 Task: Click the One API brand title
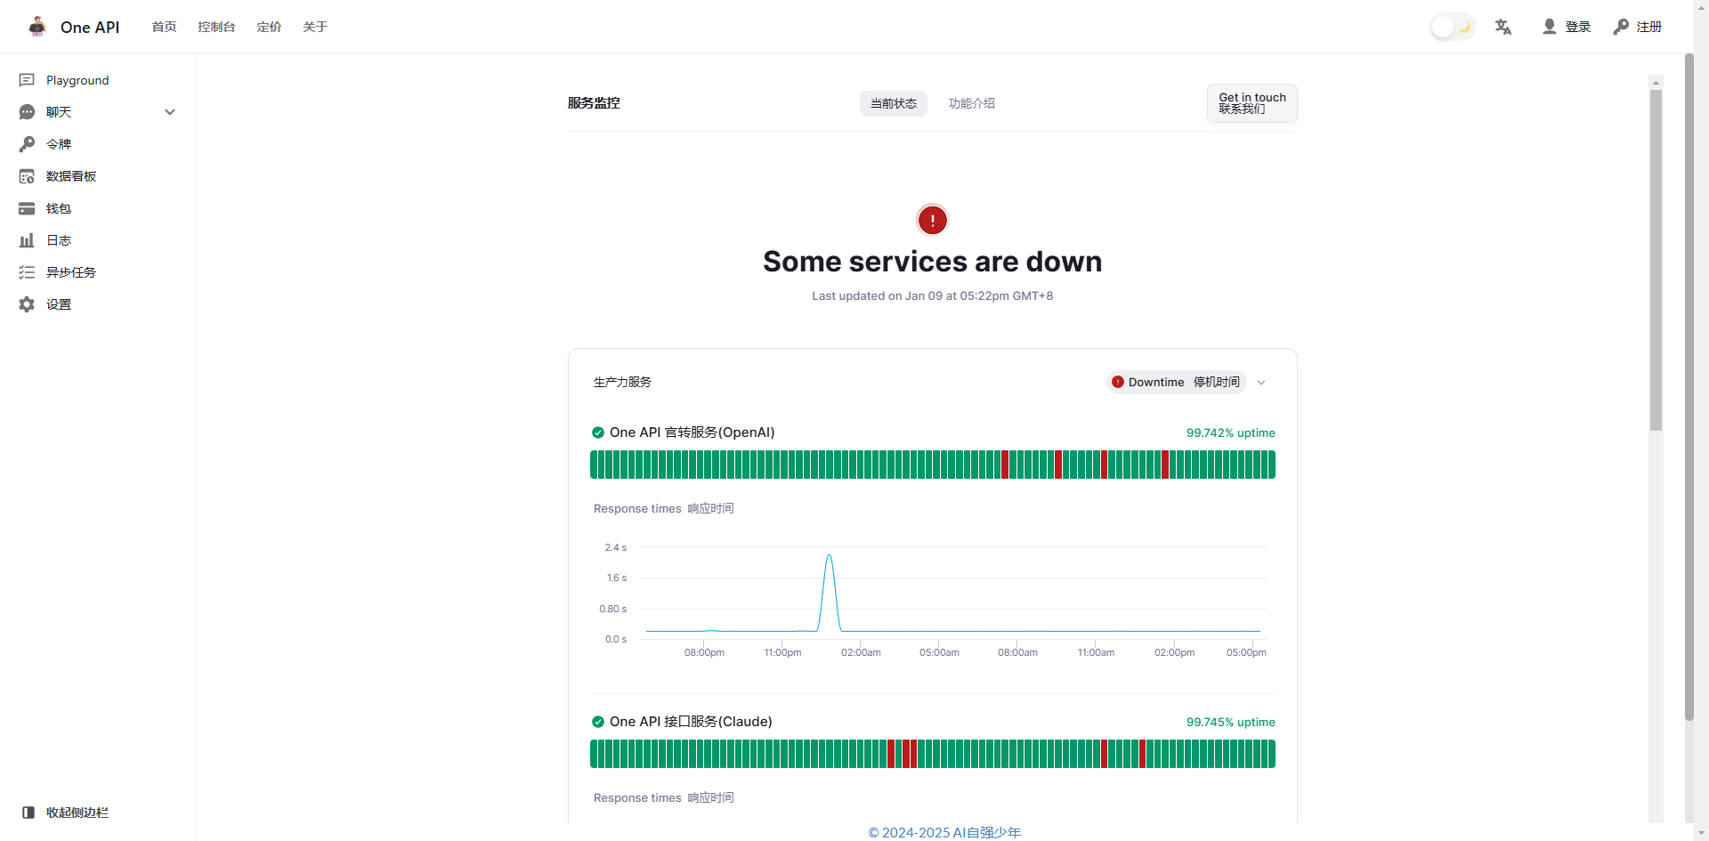point(90,27)
